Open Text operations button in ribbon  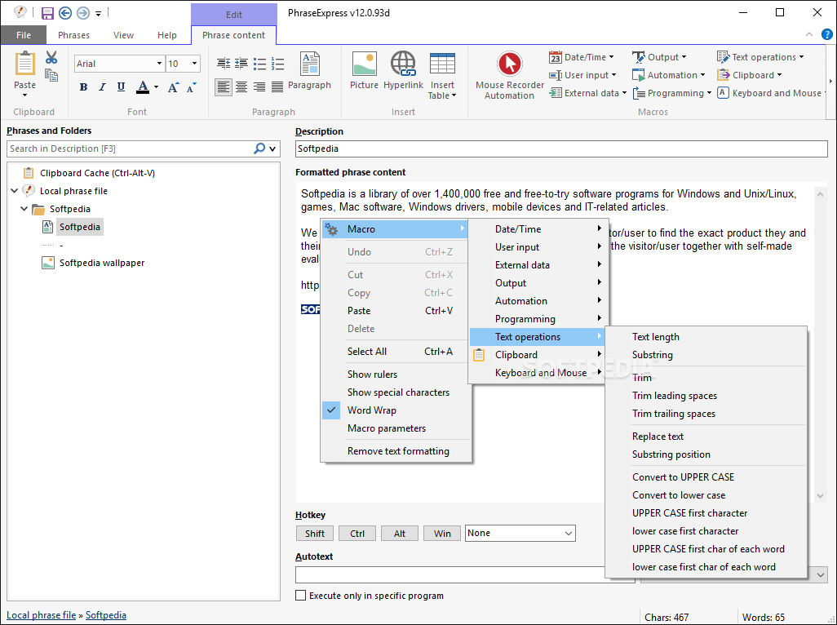click(x=760, y=57)
